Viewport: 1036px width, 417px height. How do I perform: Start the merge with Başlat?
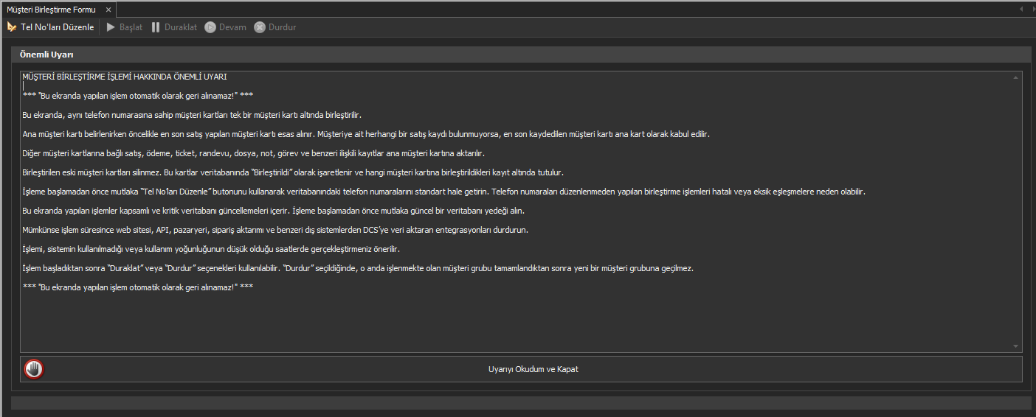tap(124, 27)
